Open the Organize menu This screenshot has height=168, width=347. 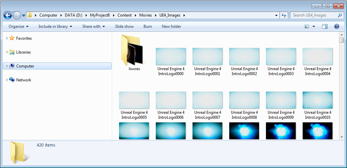pos(19,26)
